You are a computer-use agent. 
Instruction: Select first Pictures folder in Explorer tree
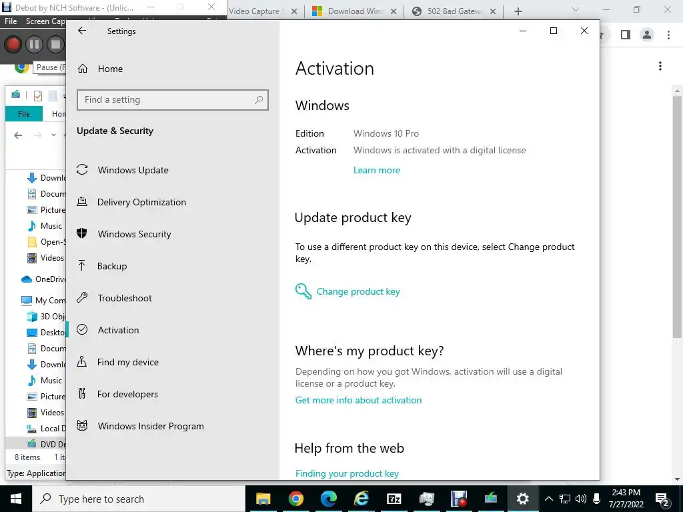(x=46, y=210)
